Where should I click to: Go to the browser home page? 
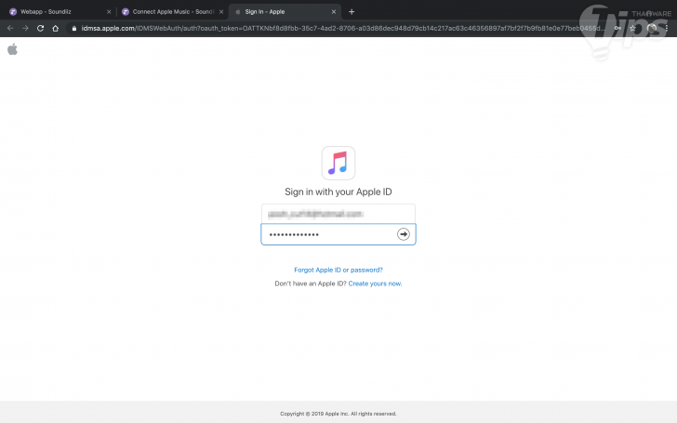click(x=55, y=28)
